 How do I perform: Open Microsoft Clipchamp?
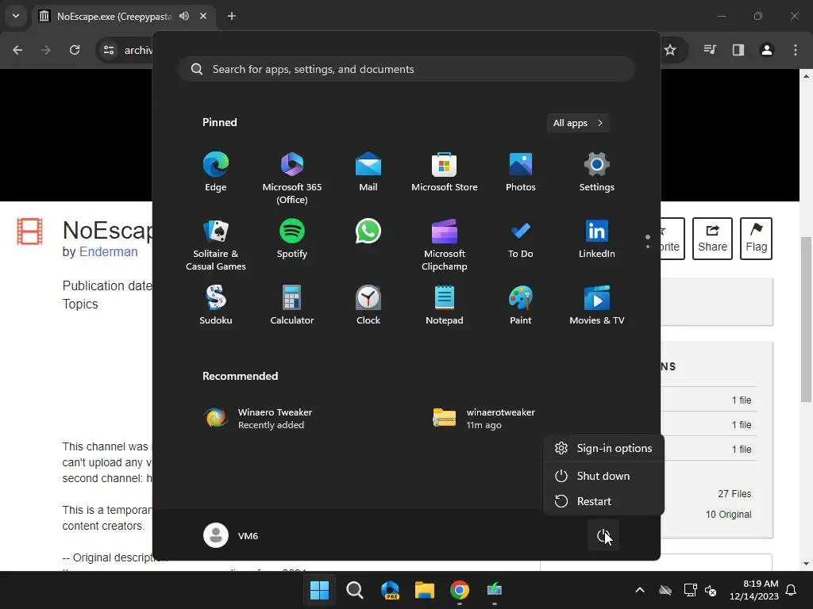tap(445, 246)
